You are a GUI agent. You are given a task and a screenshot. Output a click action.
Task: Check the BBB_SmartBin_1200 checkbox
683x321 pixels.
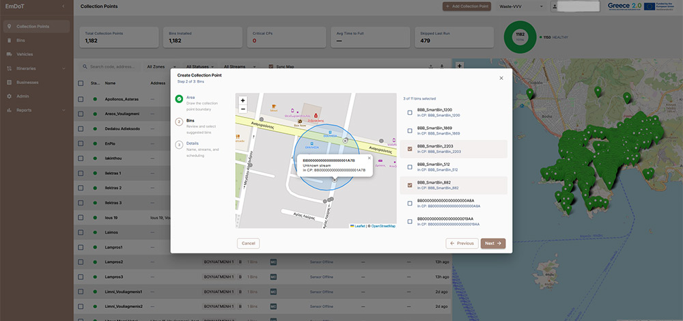409,113
